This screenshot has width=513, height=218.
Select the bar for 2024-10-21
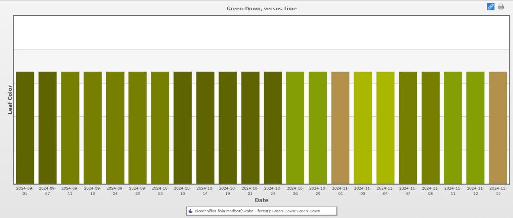250,127
